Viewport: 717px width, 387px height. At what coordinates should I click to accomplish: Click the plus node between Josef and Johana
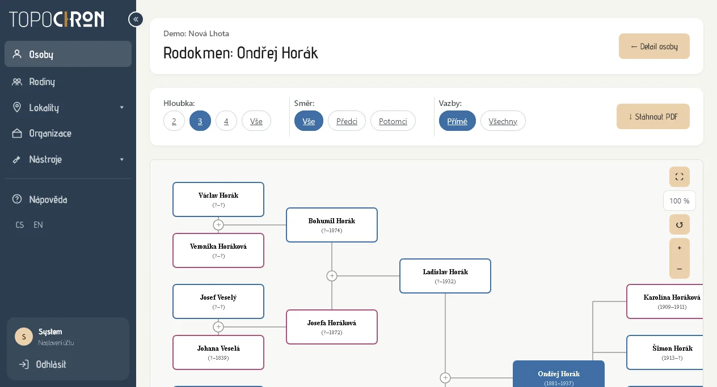pos(218,327)
